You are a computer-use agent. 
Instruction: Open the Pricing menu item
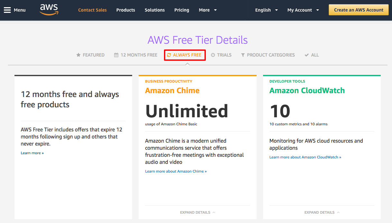click(182, 10)
